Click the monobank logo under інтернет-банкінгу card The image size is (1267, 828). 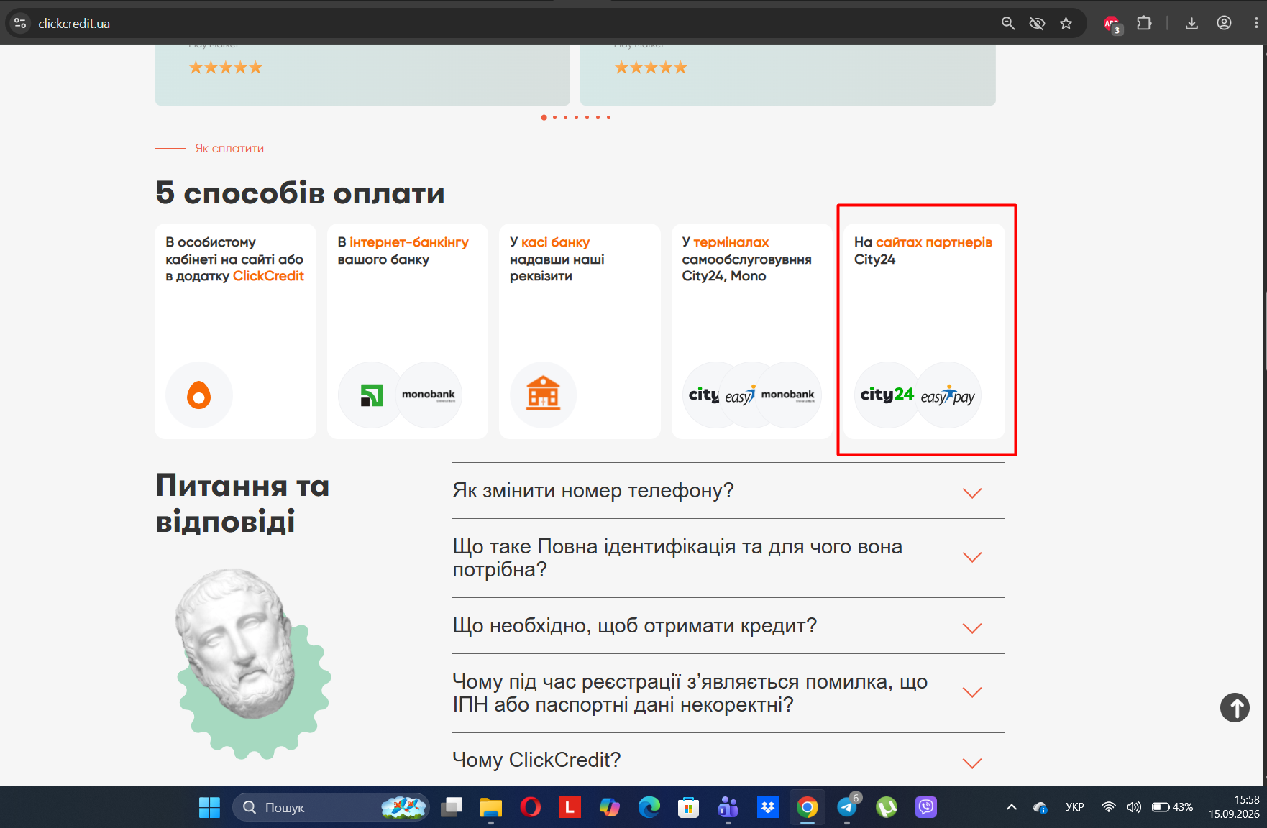tap(429, 395)
